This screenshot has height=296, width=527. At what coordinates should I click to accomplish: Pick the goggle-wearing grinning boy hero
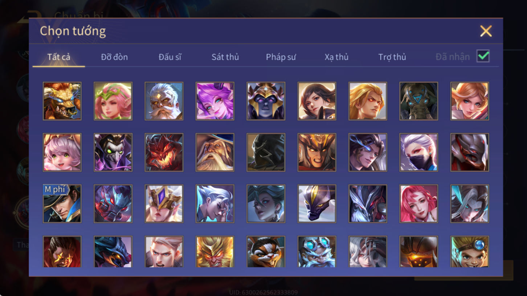[470, 252]
